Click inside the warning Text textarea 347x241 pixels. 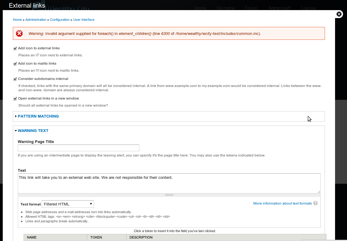tap(169, 183)
